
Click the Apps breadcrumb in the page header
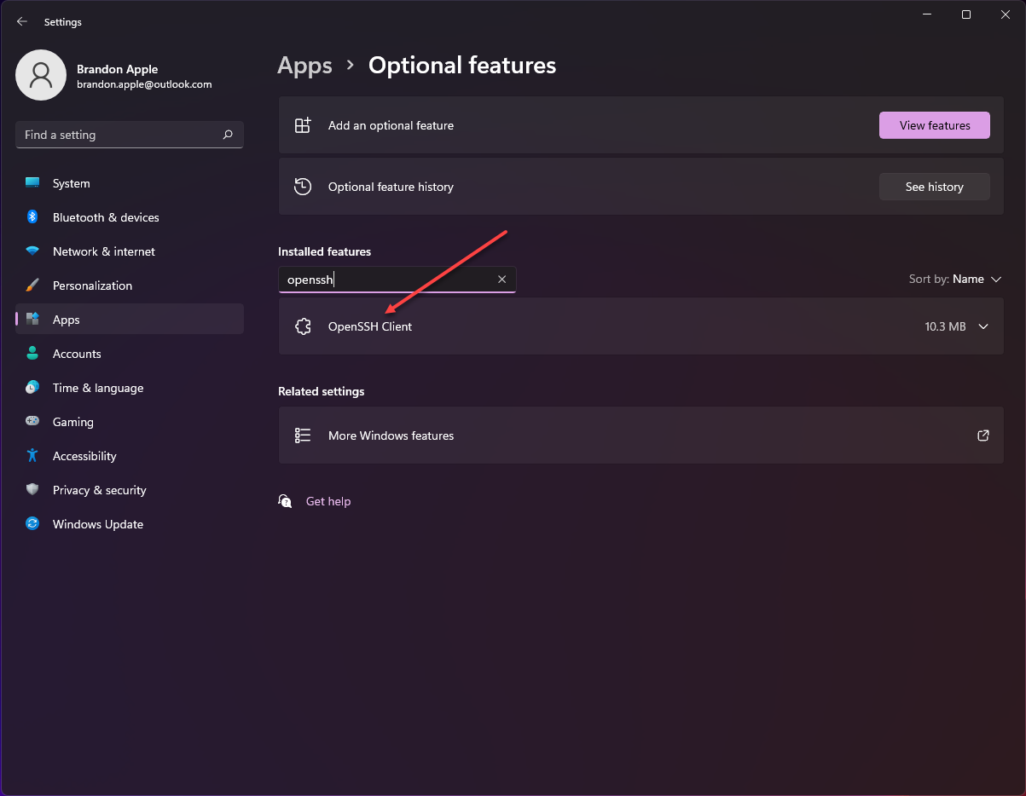click(304, 66)
